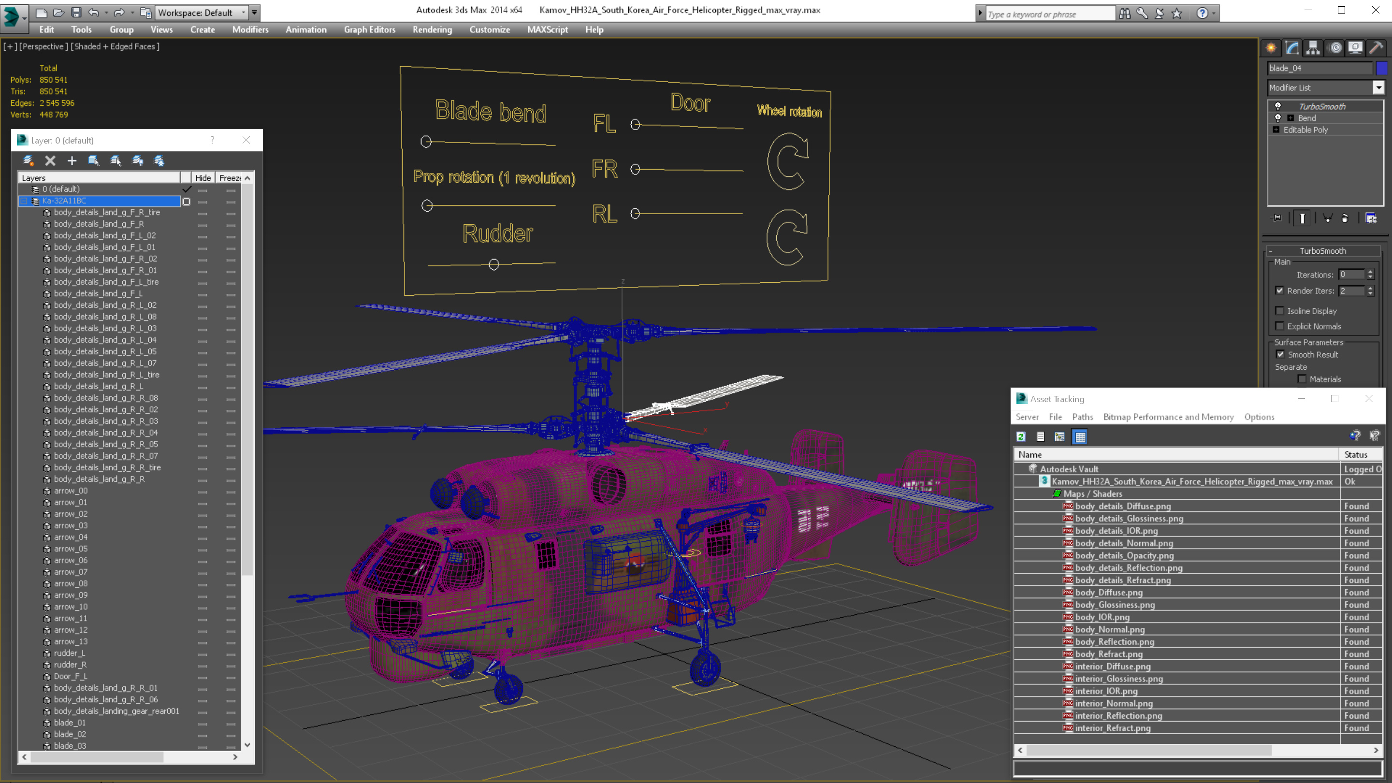Select table view icon in Asset Tracking

pyautogui.click(x=1080, y=436)
